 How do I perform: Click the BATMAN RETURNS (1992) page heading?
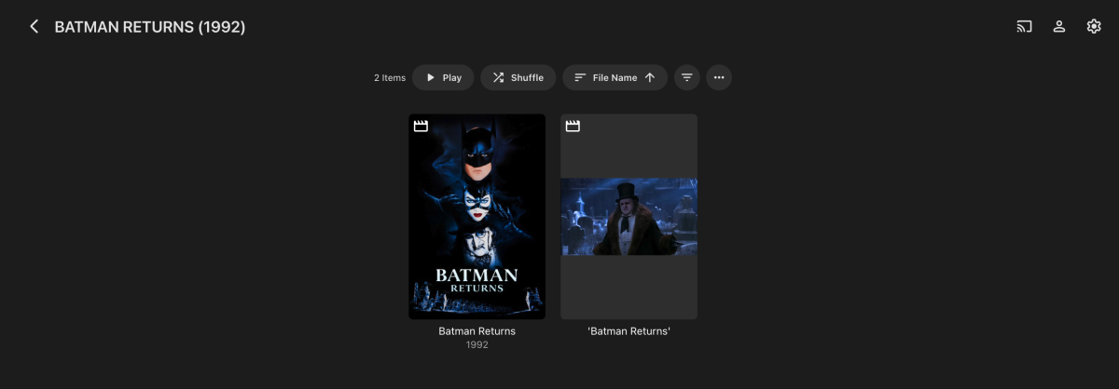[150, 27]
